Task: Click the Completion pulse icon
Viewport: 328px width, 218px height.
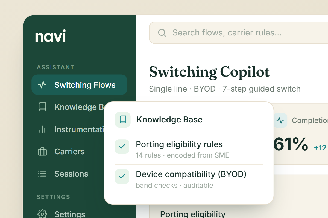Action: pyautogui.click(x=280, y=120)
